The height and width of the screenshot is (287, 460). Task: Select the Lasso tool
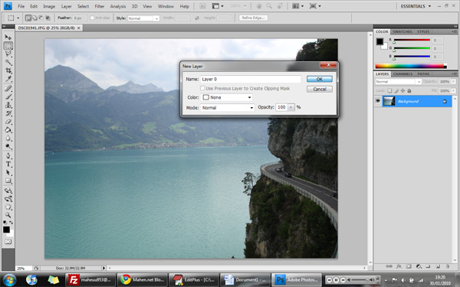tap(8, 54)
